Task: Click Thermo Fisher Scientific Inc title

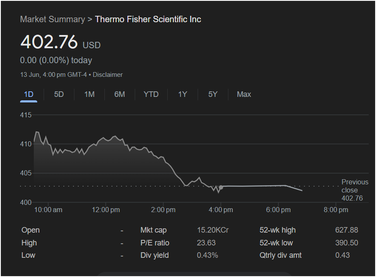Action: [148, 19]
